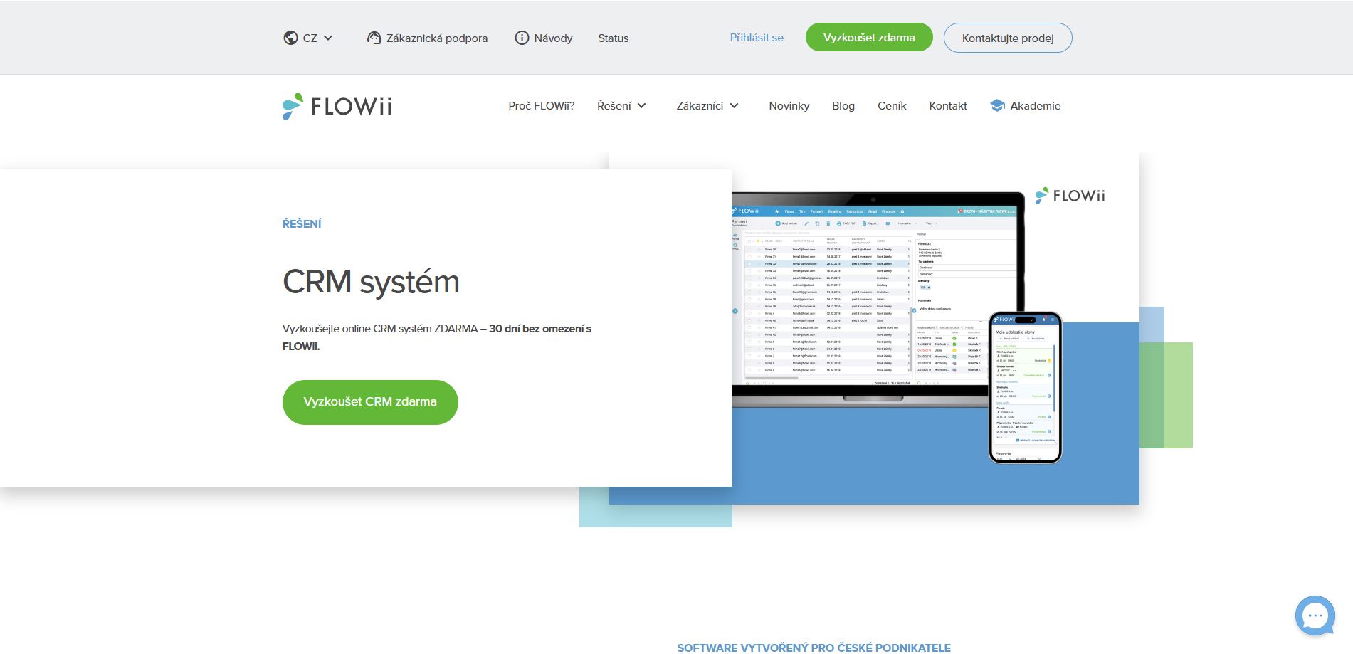Image resolution: width=1353 pixels, height=654 pixels.
Task: Click the info icon beside Návody
Action: click(x=522, y=38)
